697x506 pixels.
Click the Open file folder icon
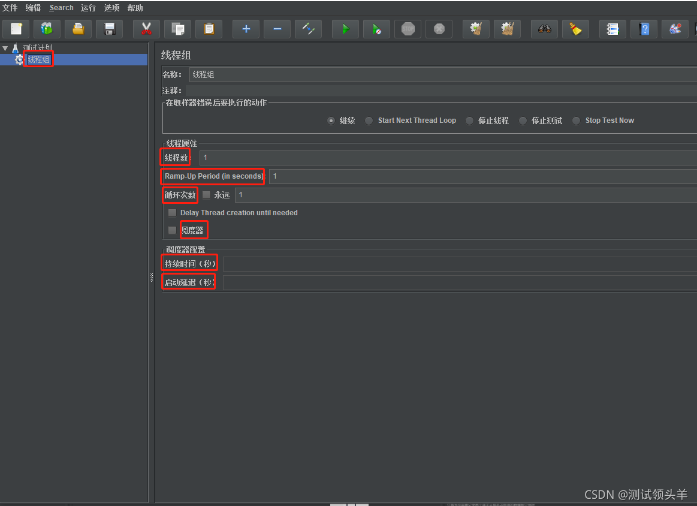[x=79, y=29]
